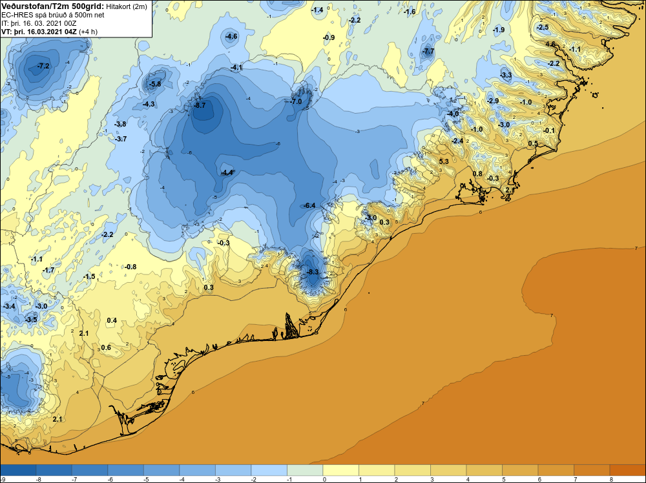Click the -3.3 temperature label

506,75
